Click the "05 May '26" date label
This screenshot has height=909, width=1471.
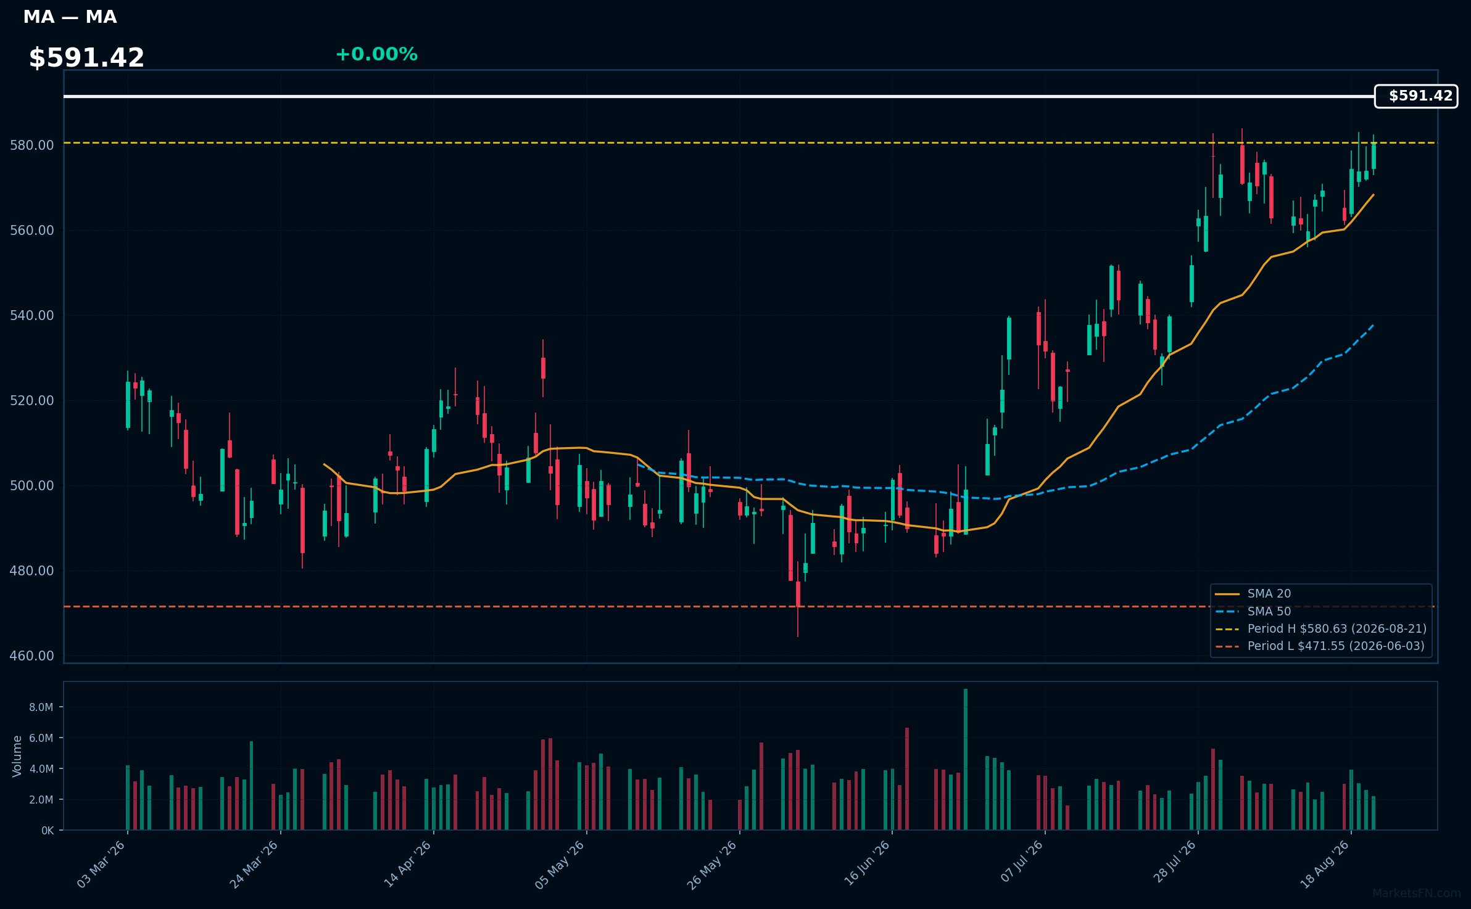click(560, 865)
